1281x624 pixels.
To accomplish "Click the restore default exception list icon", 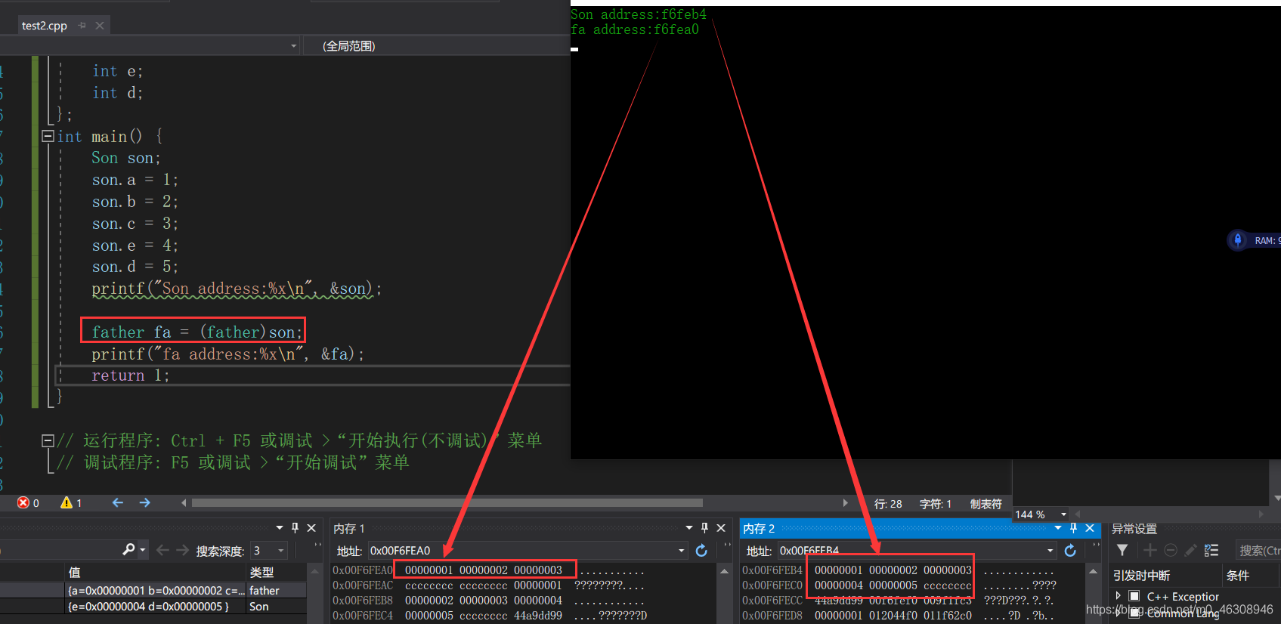I will pyautogui.click(x=1211, y=551).
